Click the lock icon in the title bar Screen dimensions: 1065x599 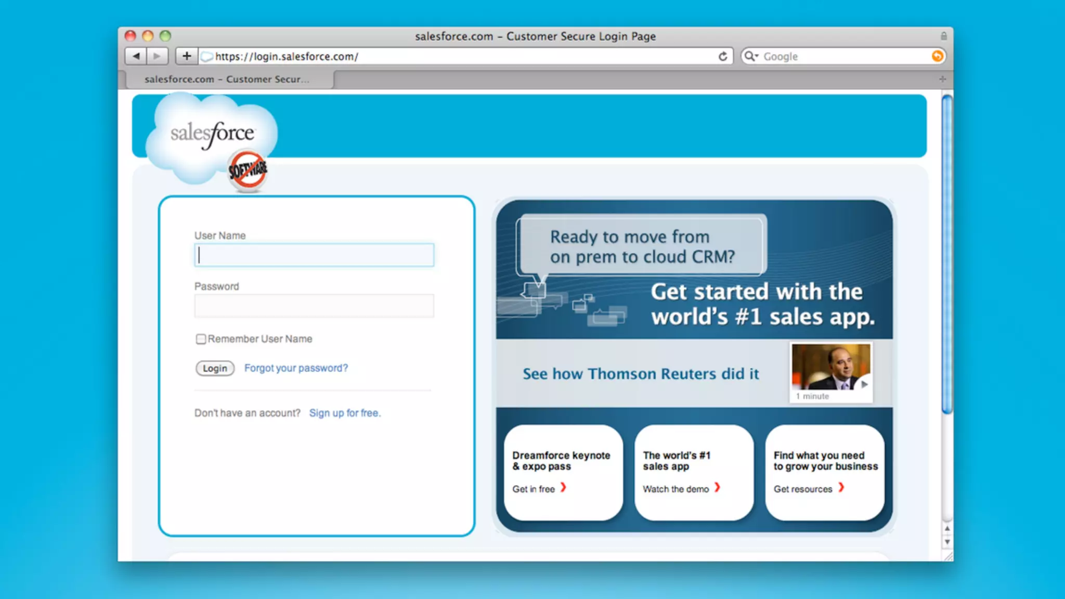click(943, 36)
